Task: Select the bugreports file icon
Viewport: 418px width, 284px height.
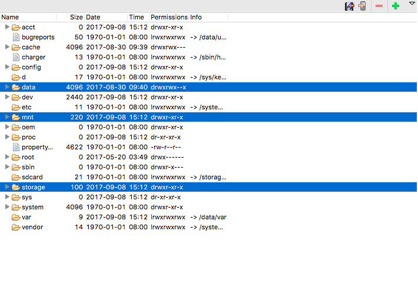Action: [x=16, y=37]
